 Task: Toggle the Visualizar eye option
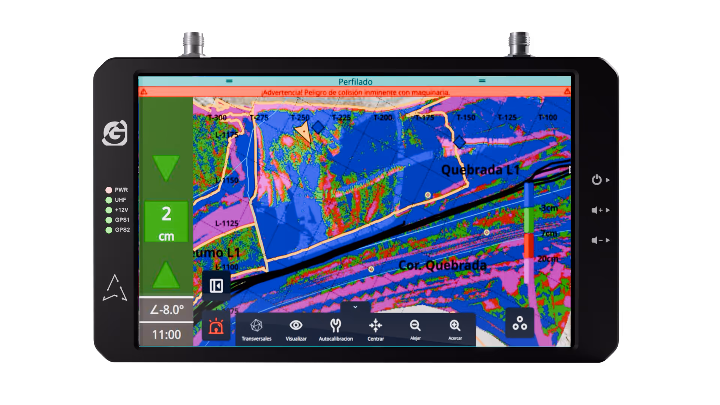296,330
